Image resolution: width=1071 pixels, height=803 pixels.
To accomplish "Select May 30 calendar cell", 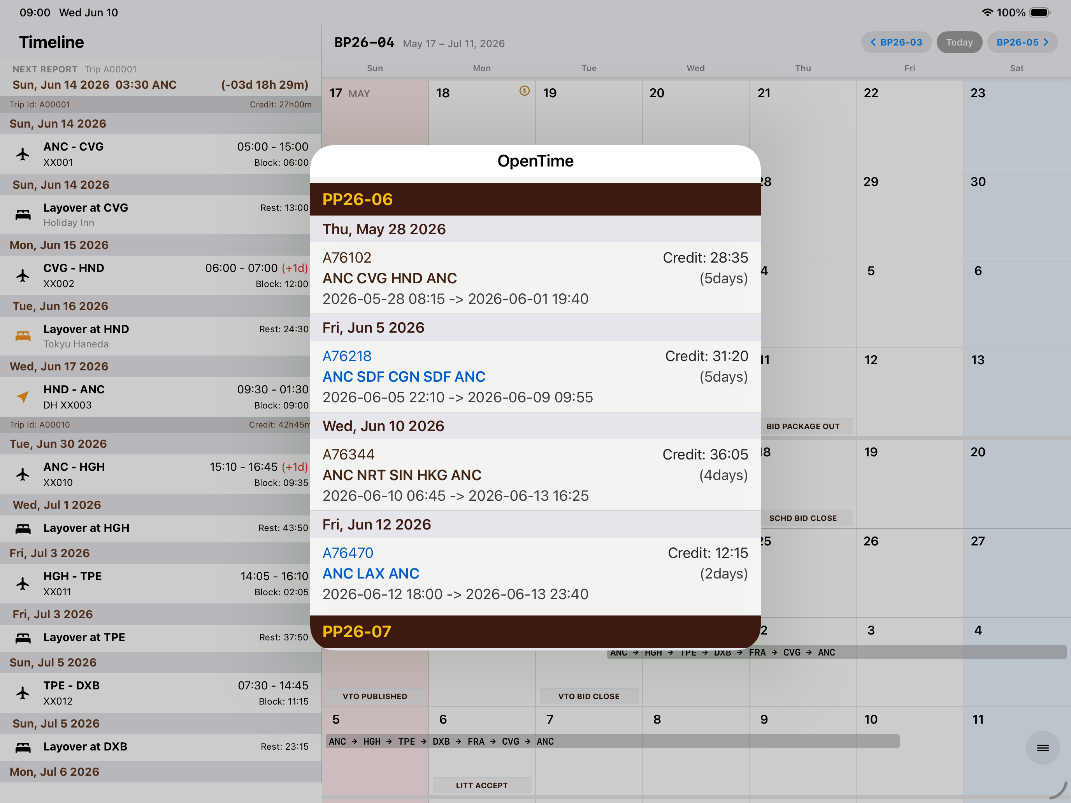I will point(1017,213).
